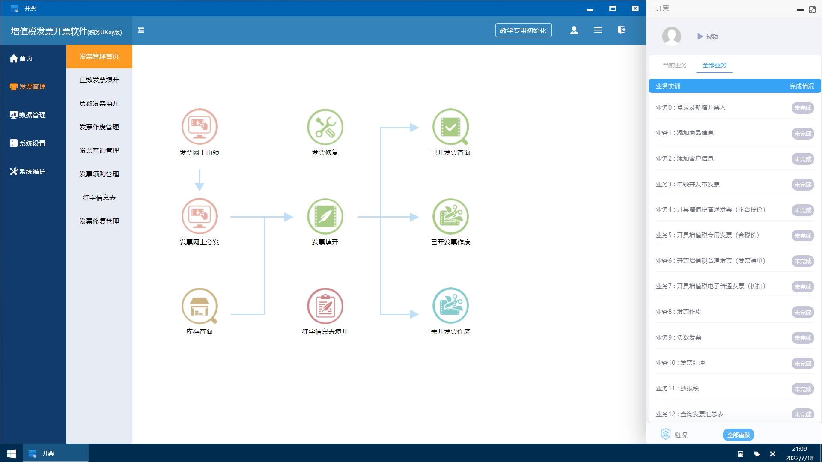This screenshot has height=462, width=822.
Task: Open 发票作废管理 submenu
Action: click(x=99, y=127)
